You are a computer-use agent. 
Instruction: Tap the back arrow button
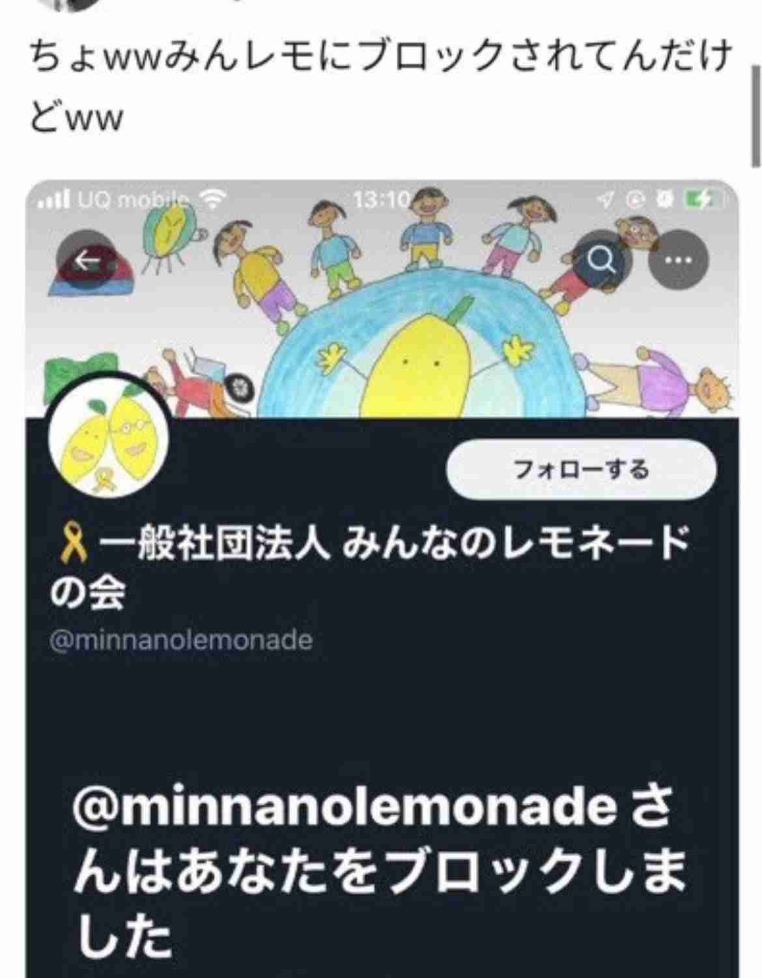[88, 261]
